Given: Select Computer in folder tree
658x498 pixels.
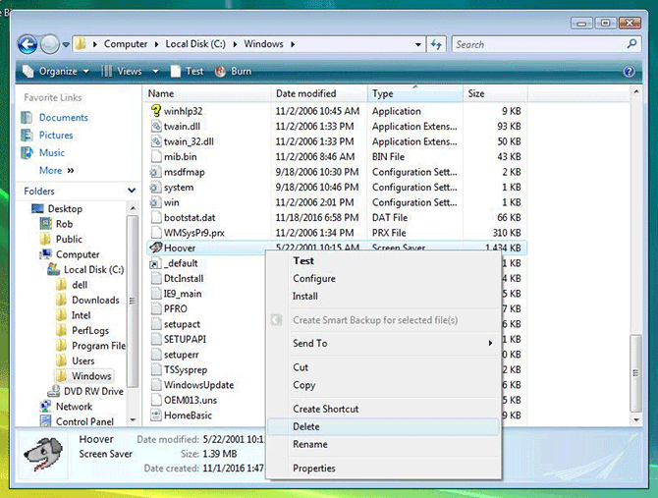Looking at the screenshot, I should (78, 254).
